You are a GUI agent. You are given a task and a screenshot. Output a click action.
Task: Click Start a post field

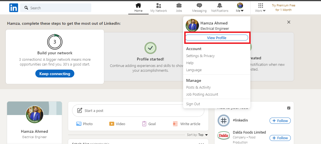point(138,111)
